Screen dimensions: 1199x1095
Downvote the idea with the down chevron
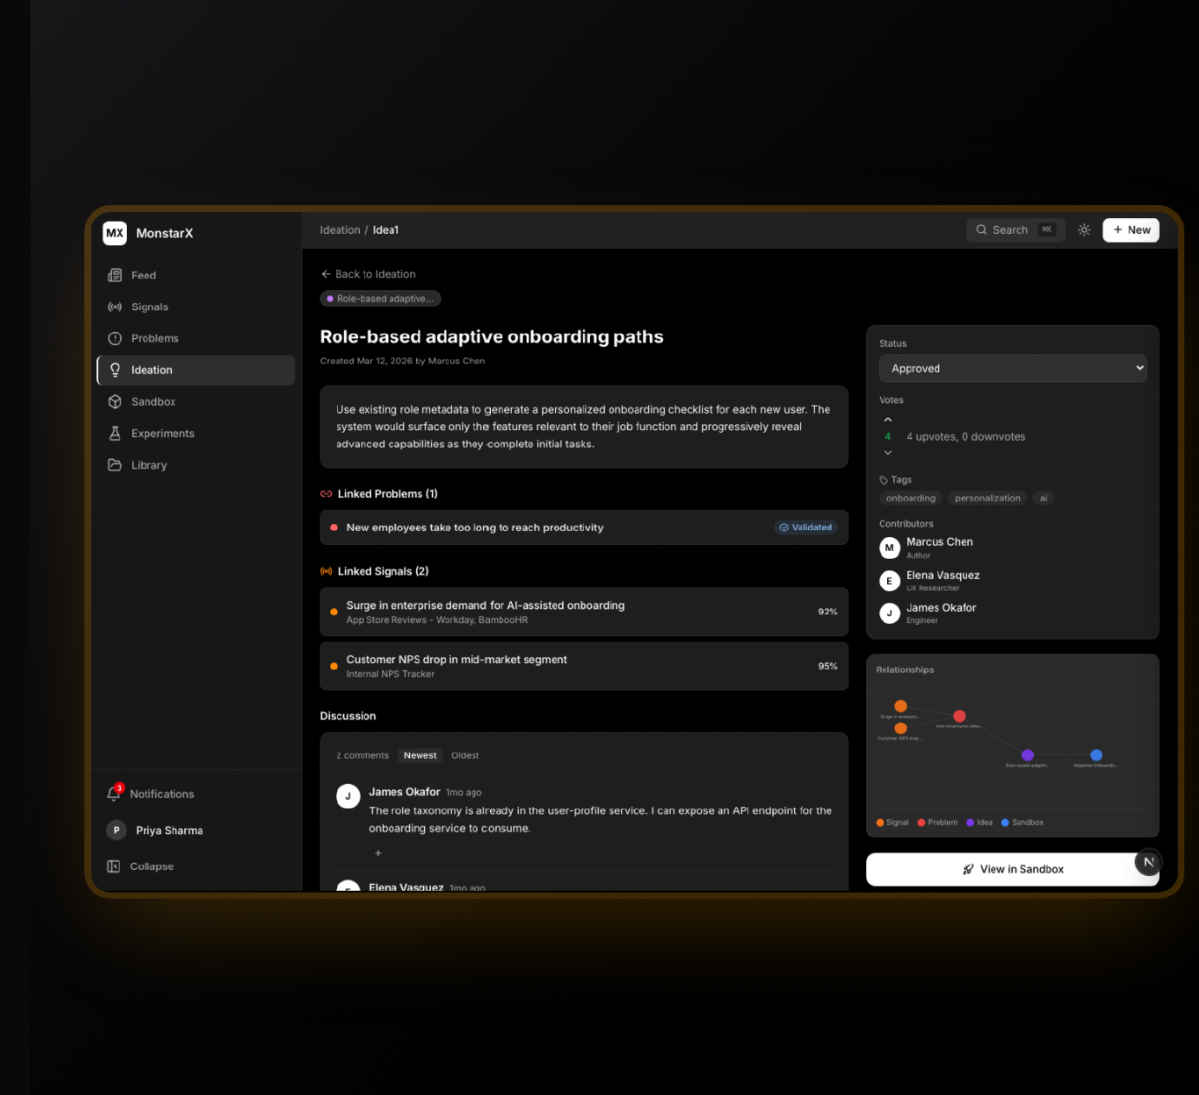[888, 453]
